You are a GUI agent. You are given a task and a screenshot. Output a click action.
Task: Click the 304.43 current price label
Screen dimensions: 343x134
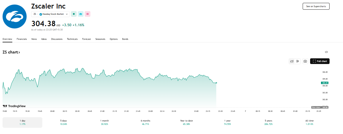[324, 83]
